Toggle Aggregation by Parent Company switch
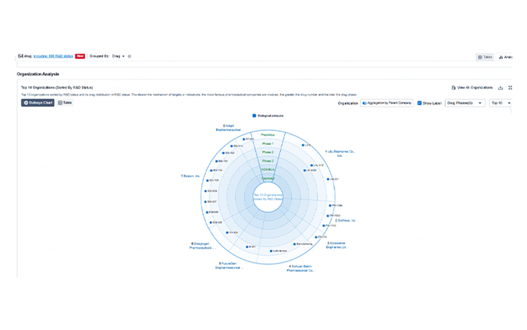 click(x=365, y=103)
